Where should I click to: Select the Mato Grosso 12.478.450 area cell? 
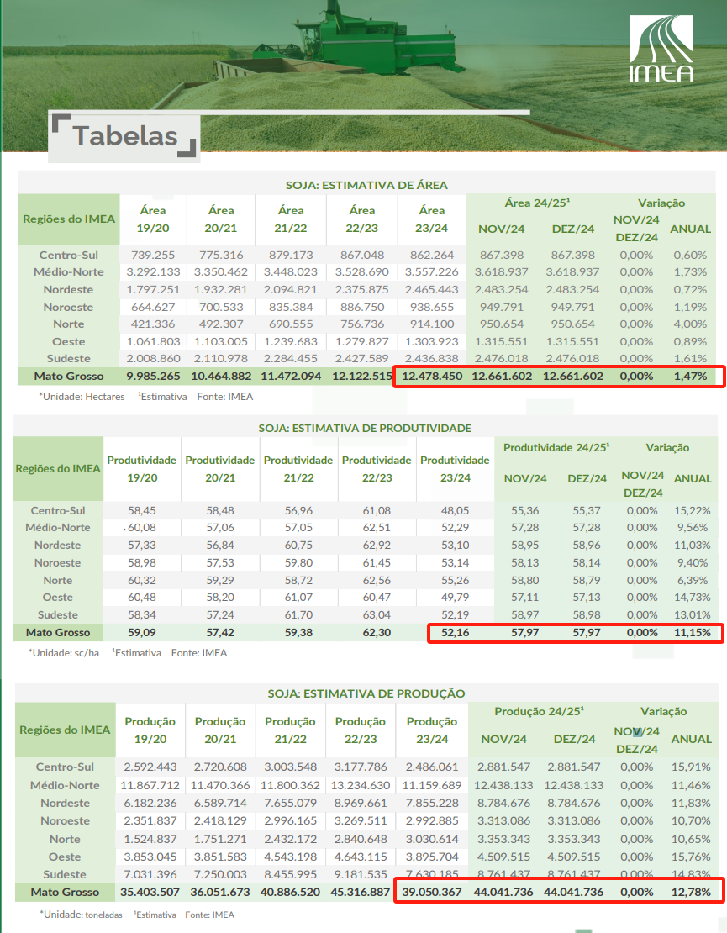tap(432, 377)
